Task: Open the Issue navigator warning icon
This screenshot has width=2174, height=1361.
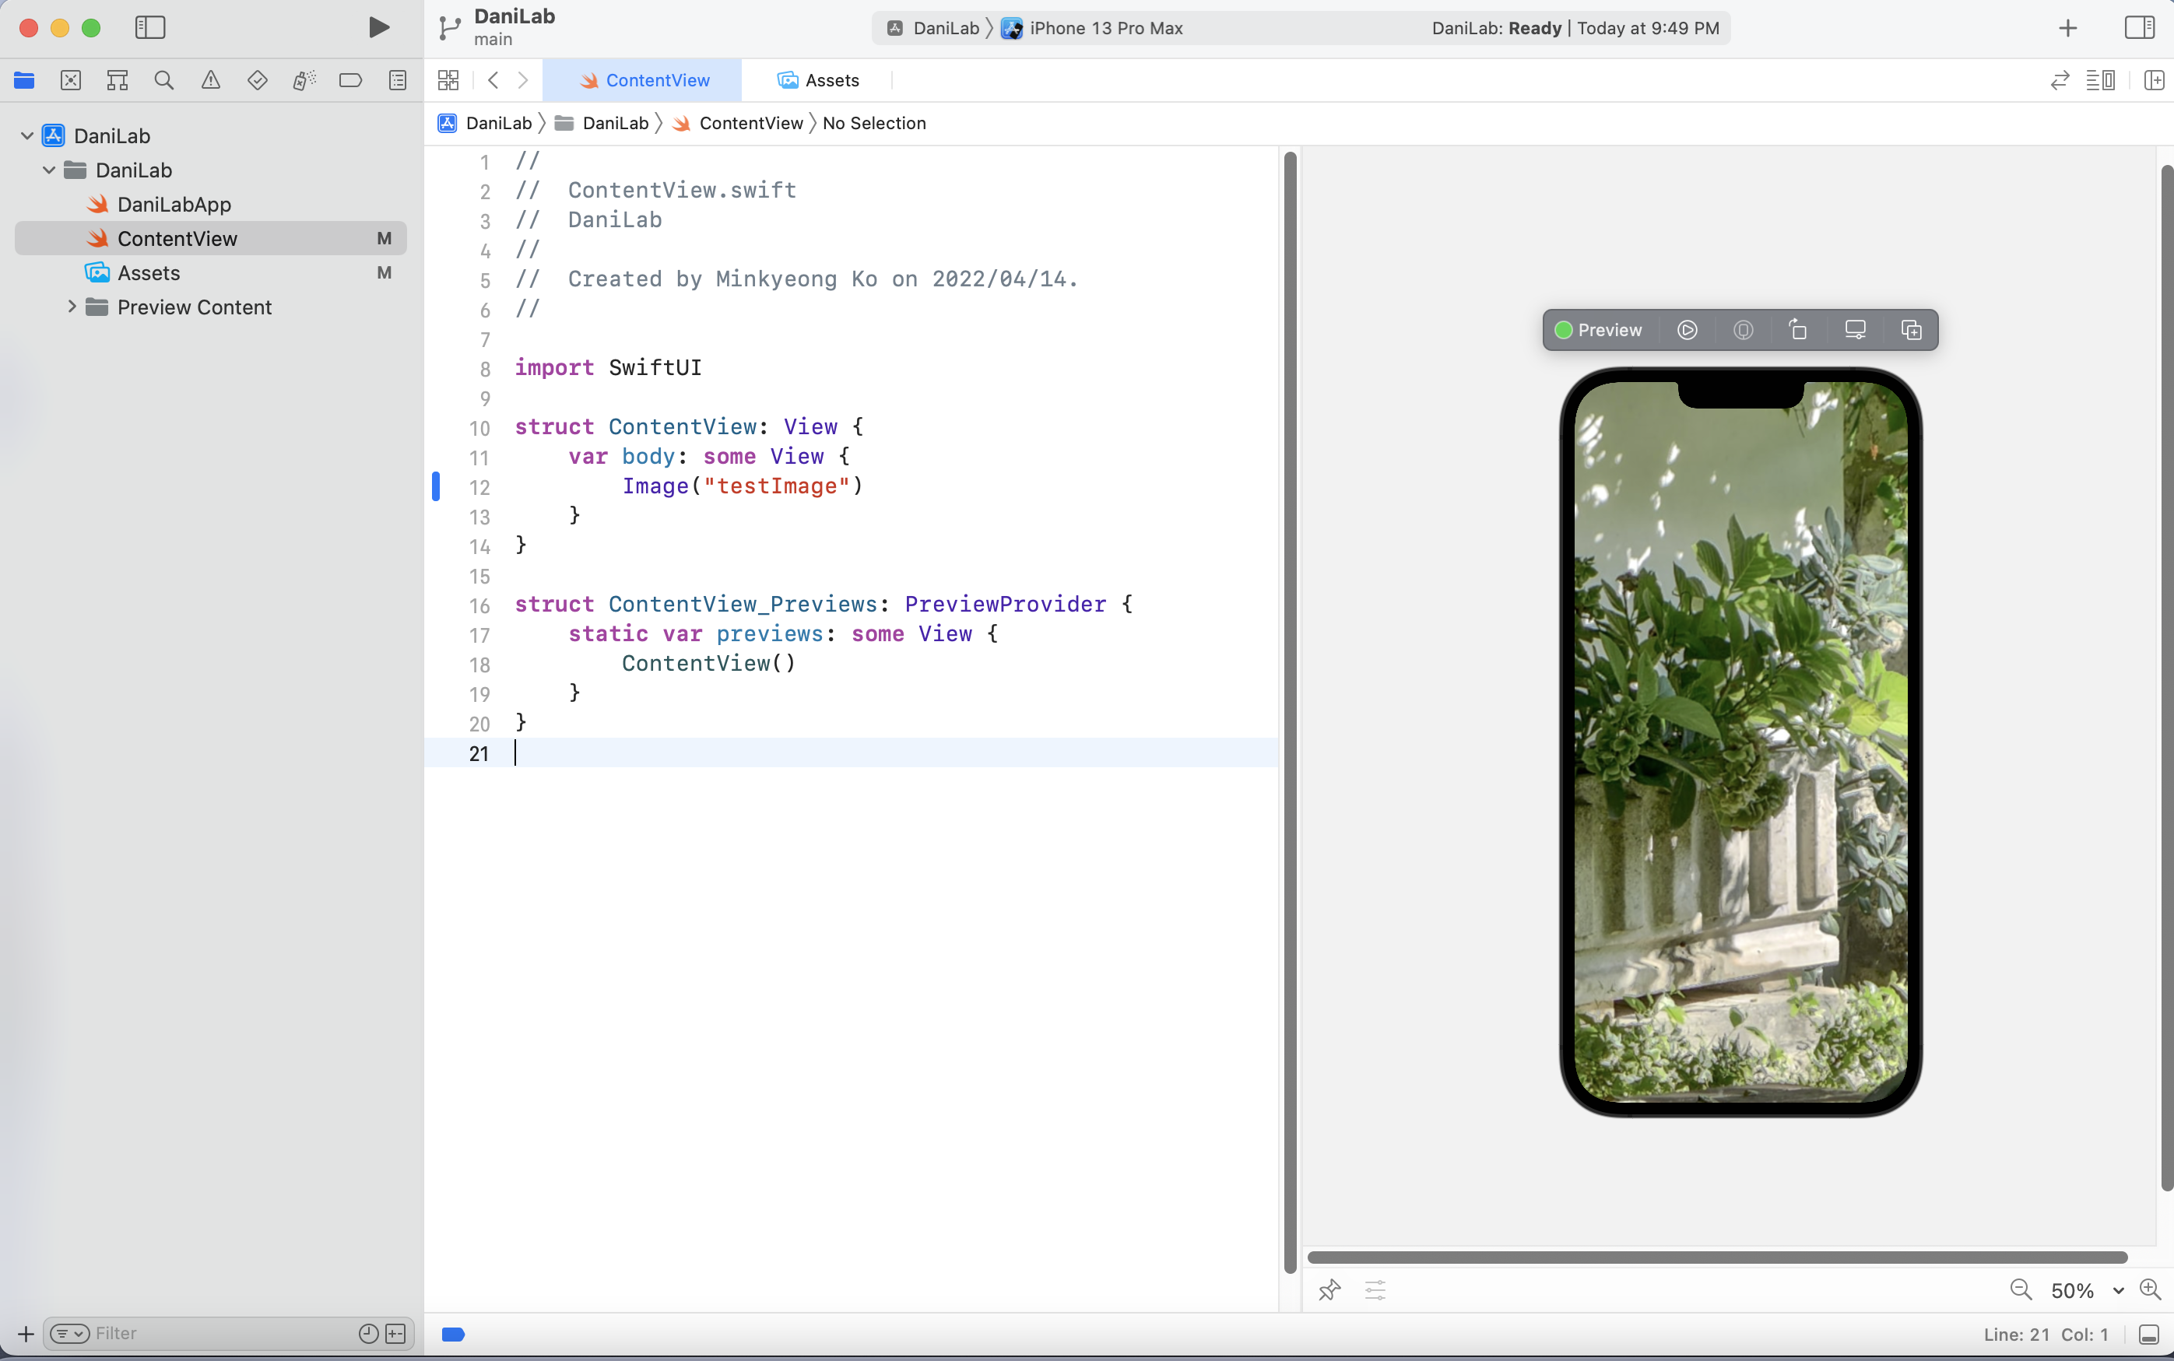Action: point(211,81)
